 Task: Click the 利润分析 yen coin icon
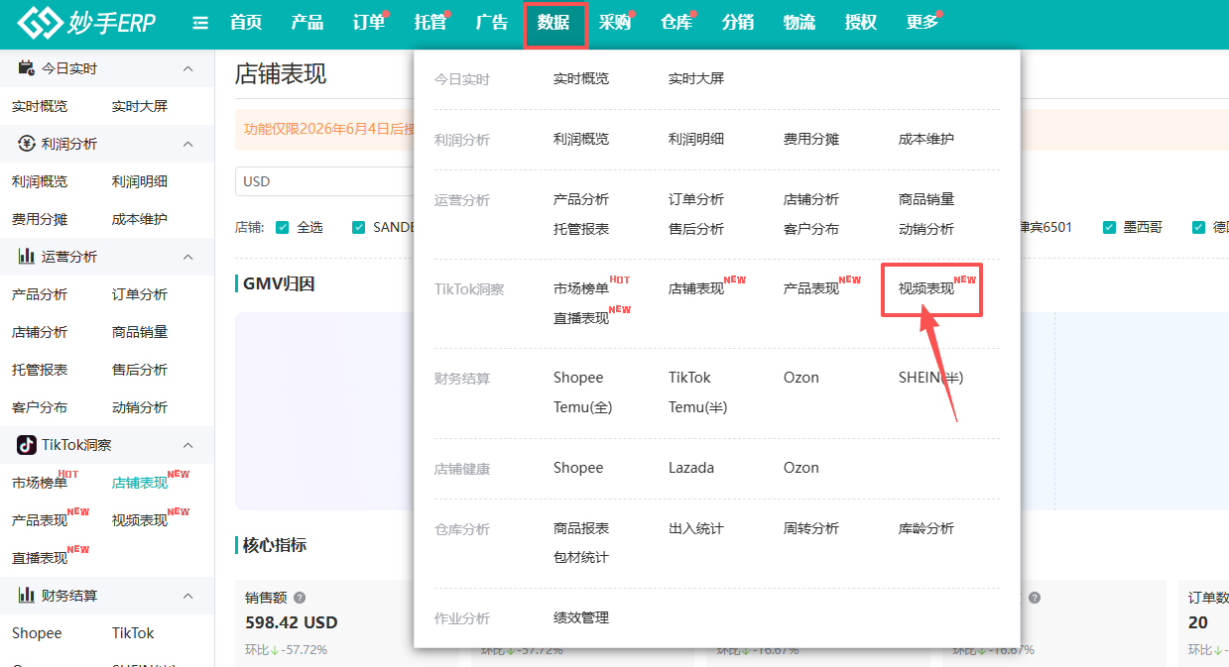[27, 144]
